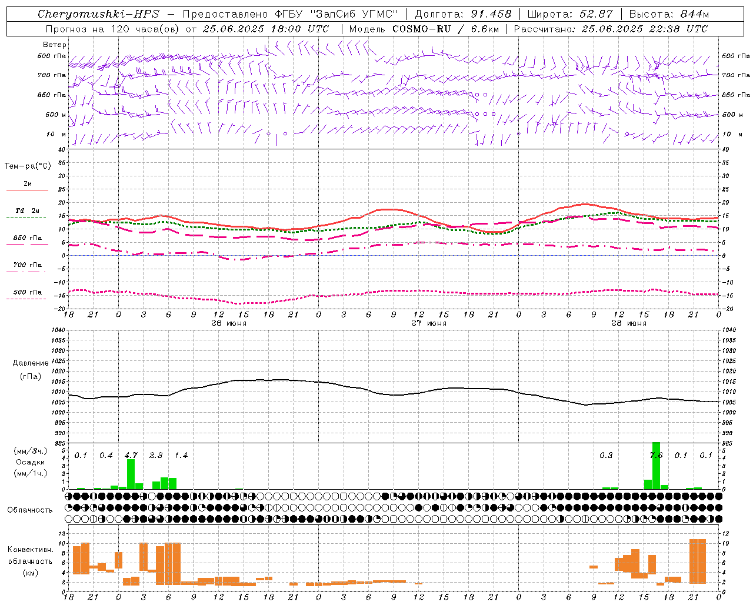Screen dimensions: 753x602
Task: Click the 'Конвективн.' convective cloud label
Action: click(x=30, y=550)
